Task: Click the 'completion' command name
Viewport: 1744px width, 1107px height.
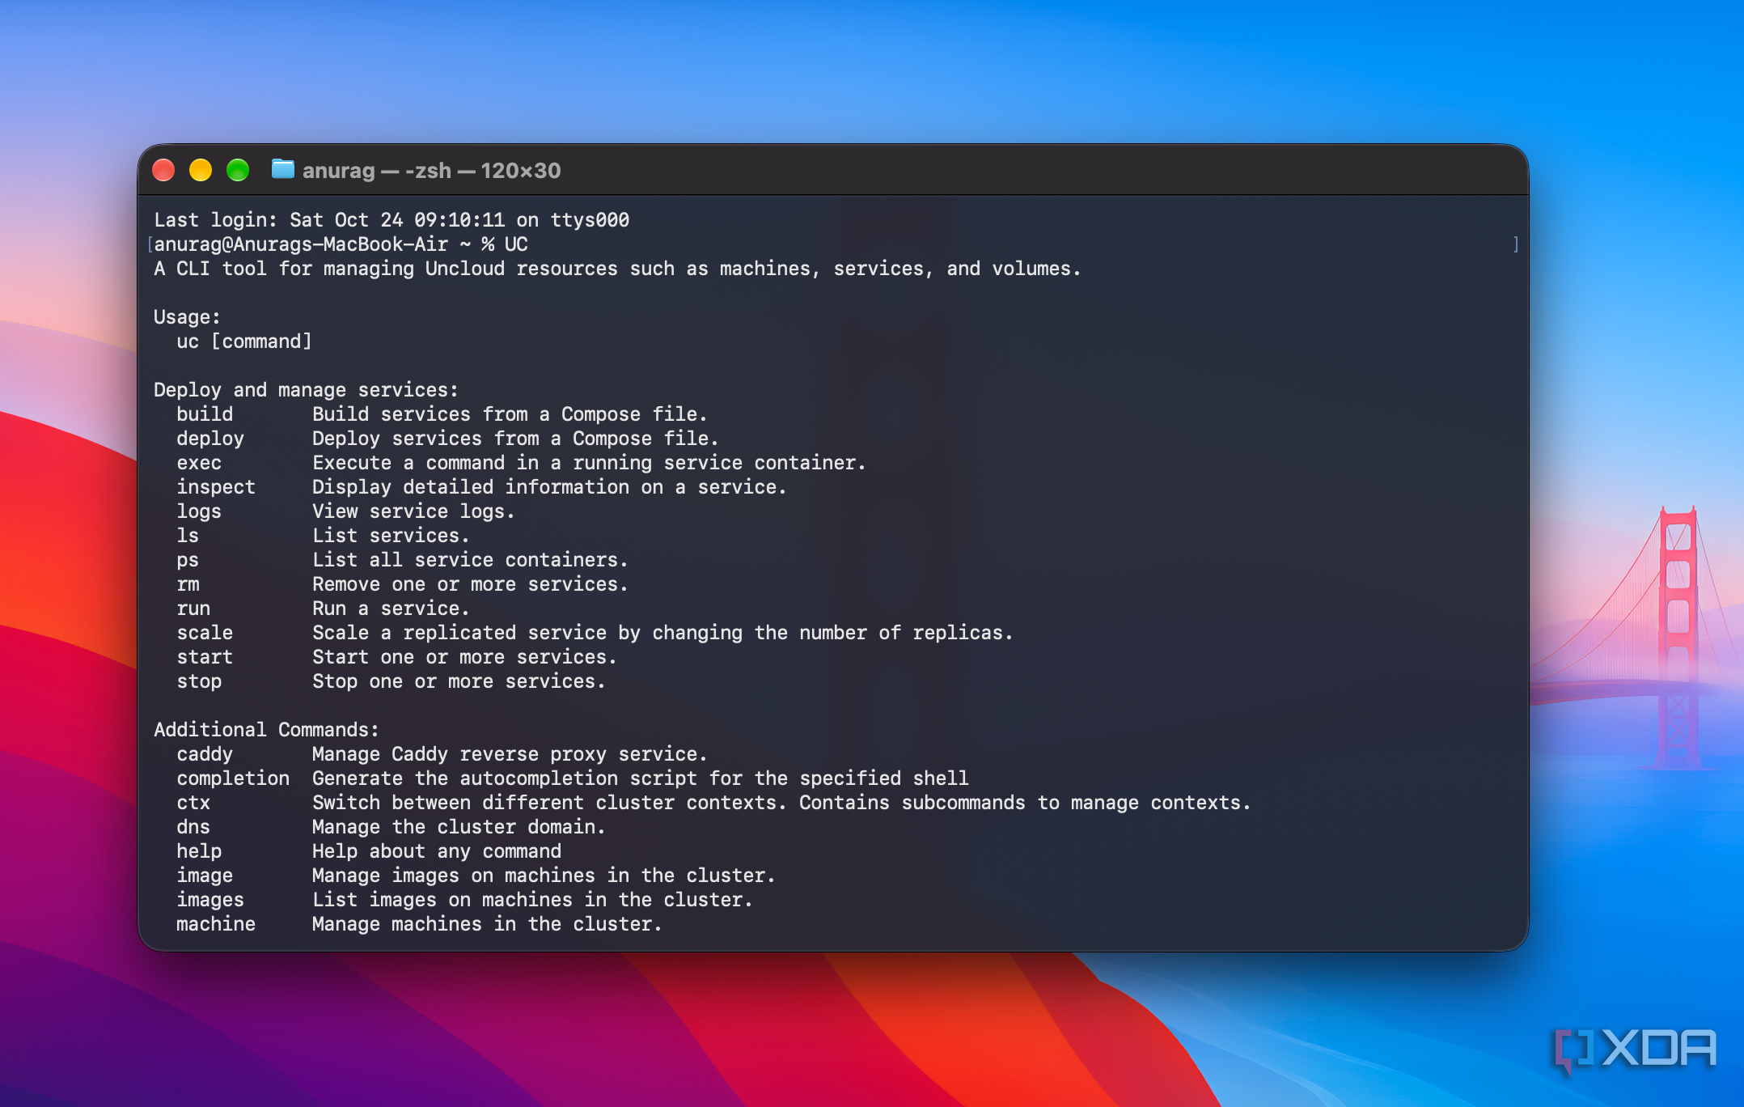Action: [233, 778]
